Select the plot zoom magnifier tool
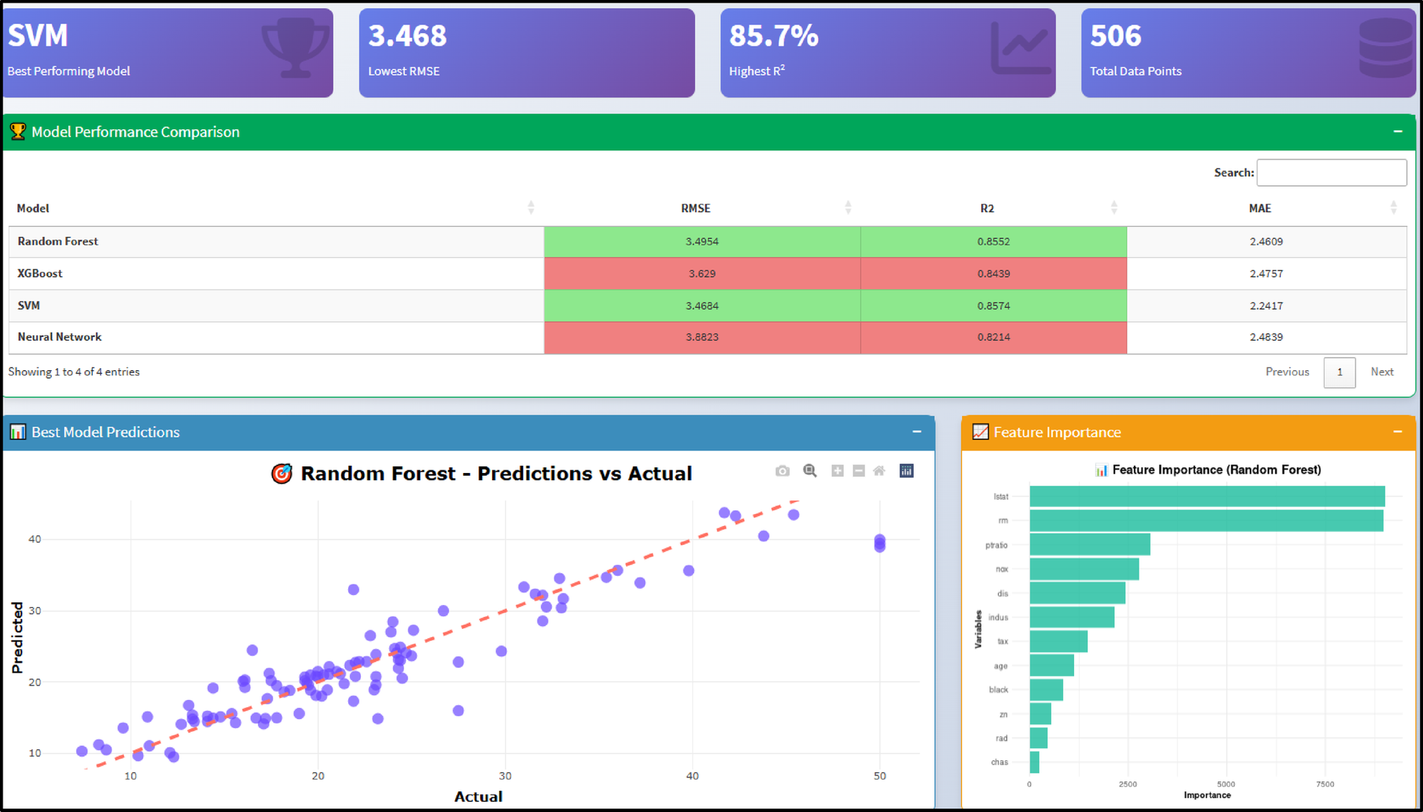This screenshot has width=1423, height=812. point(810,471)
